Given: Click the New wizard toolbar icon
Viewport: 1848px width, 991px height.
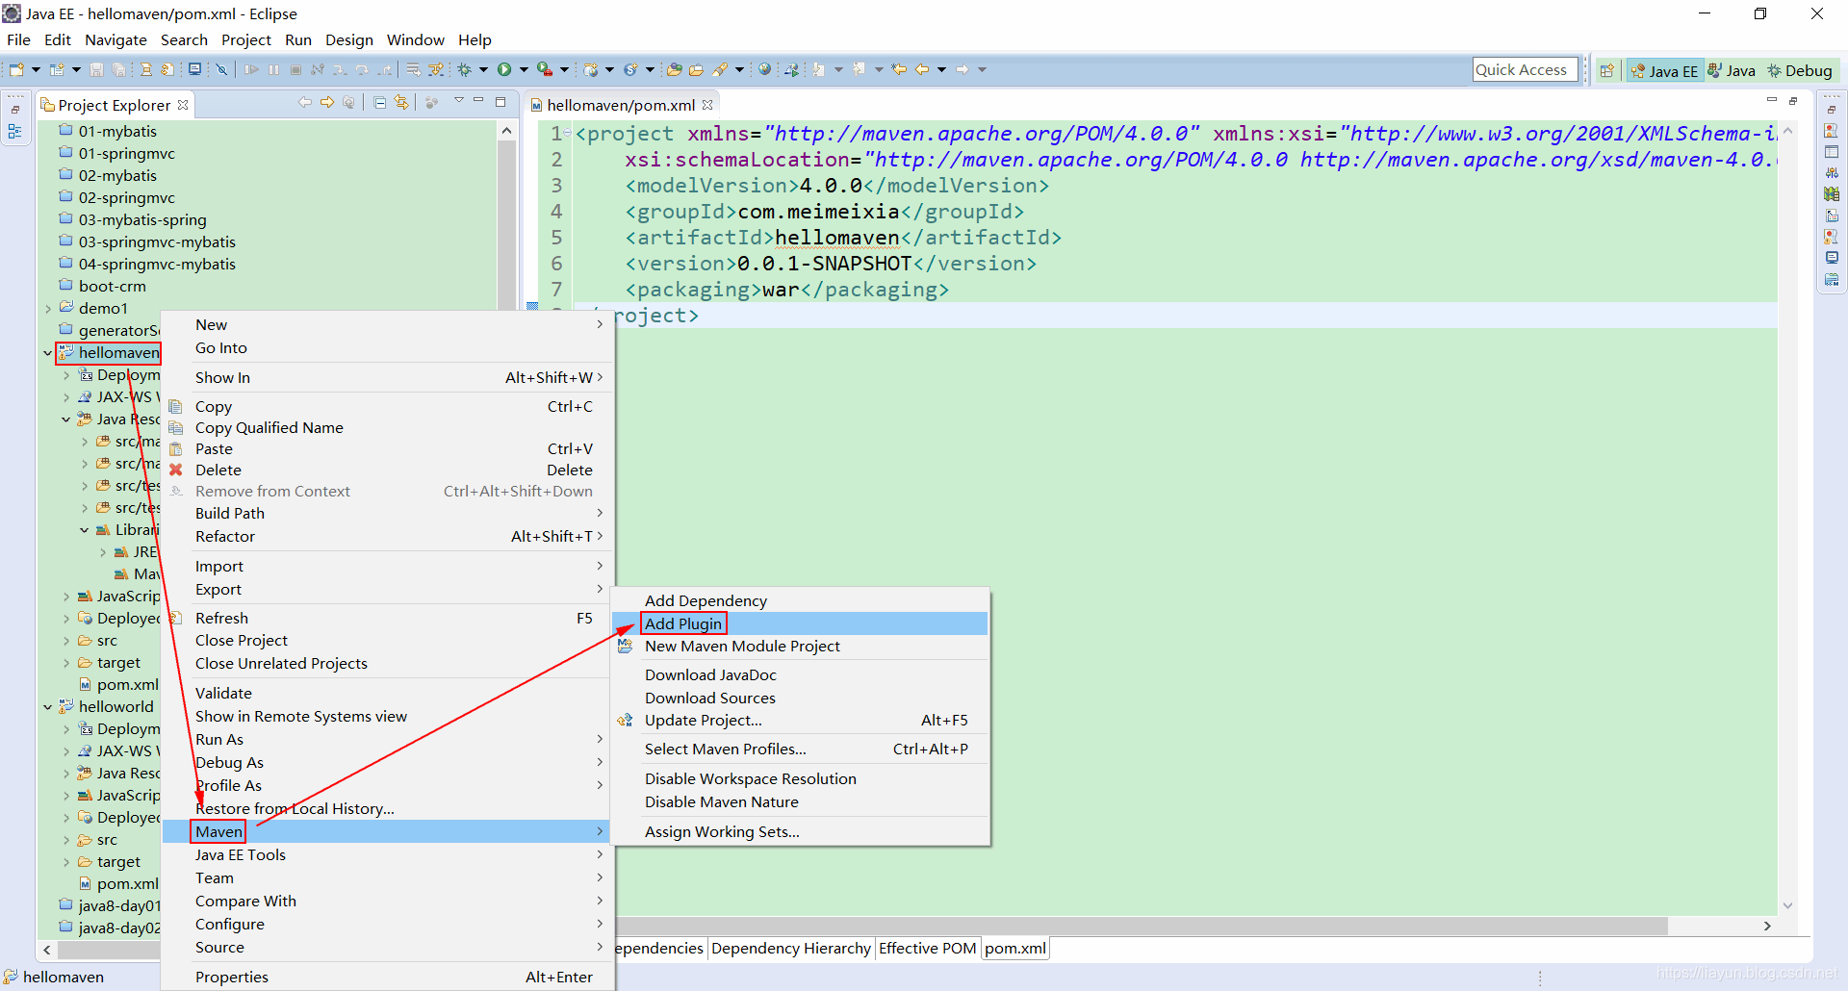Looking at the screenshot, I should pos(16,69).
